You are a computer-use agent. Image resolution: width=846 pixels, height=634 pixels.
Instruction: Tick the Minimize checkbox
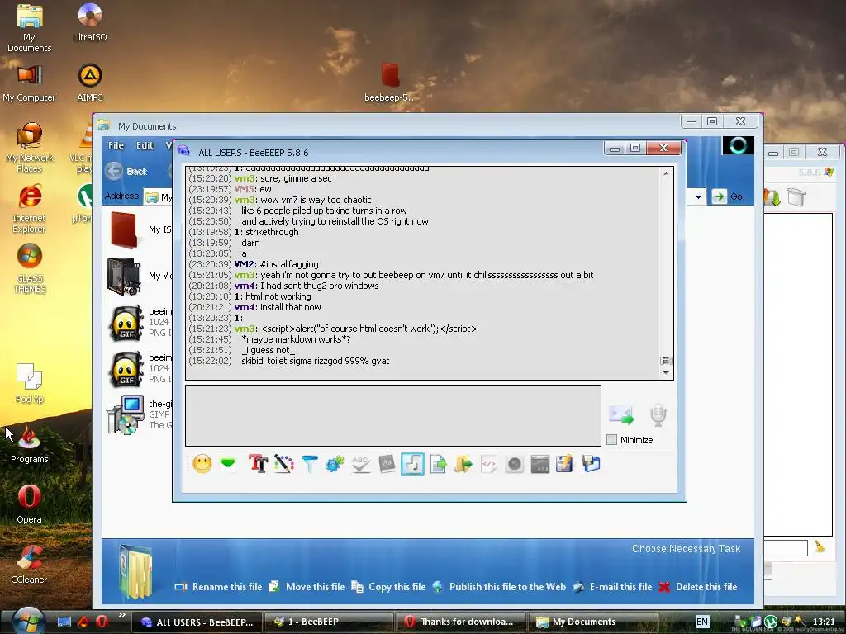612,440
